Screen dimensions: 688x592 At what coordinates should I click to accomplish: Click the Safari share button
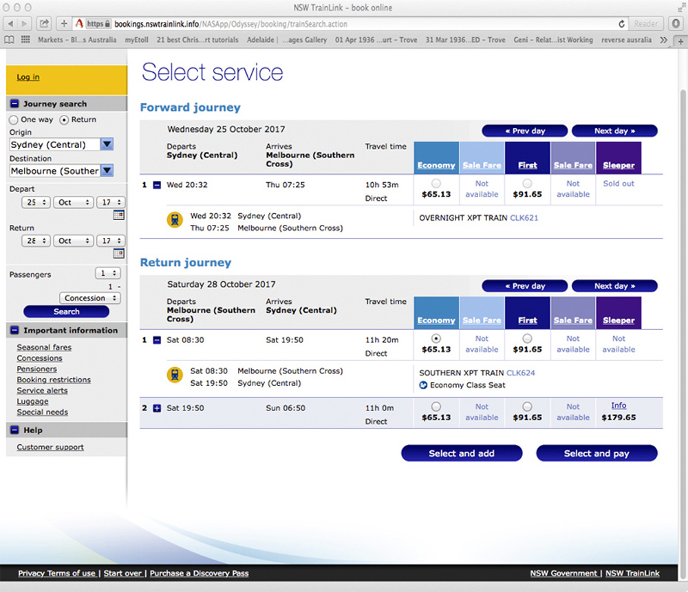click(44, 23)
